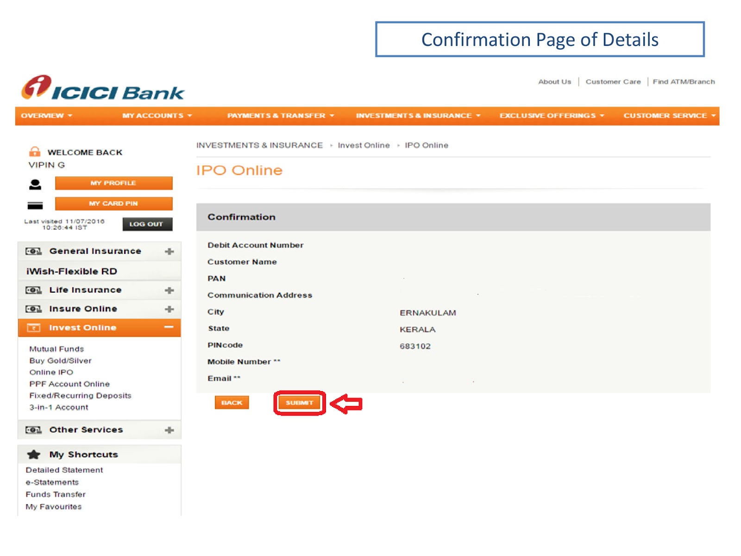Open the My Accounts dropdown menu
Image resolution: width=741 pixels, height=556 pixels.
click(157, 115)
